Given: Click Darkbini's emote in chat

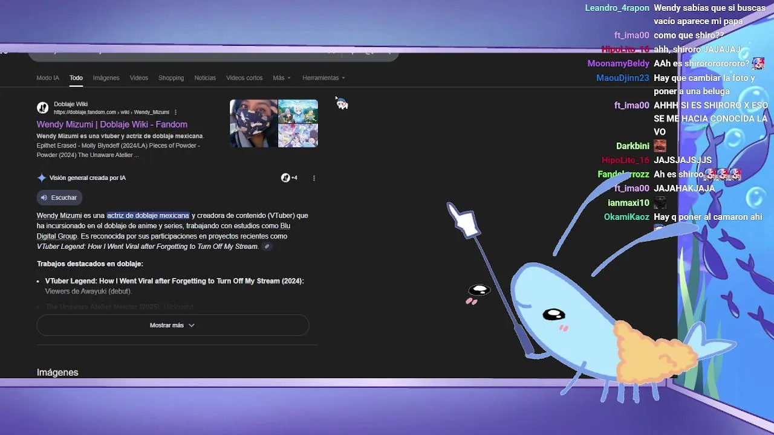Looking at the screenshot, I should click(x=660, y=146).
